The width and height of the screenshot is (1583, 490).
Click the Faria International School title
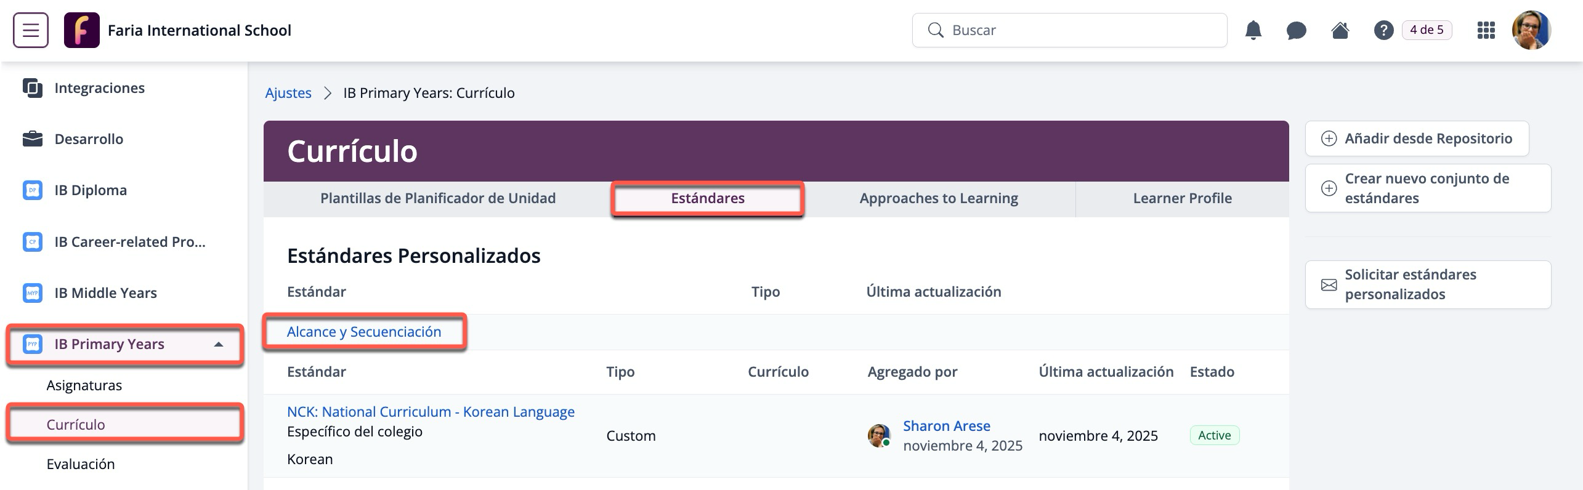(199, 30)
